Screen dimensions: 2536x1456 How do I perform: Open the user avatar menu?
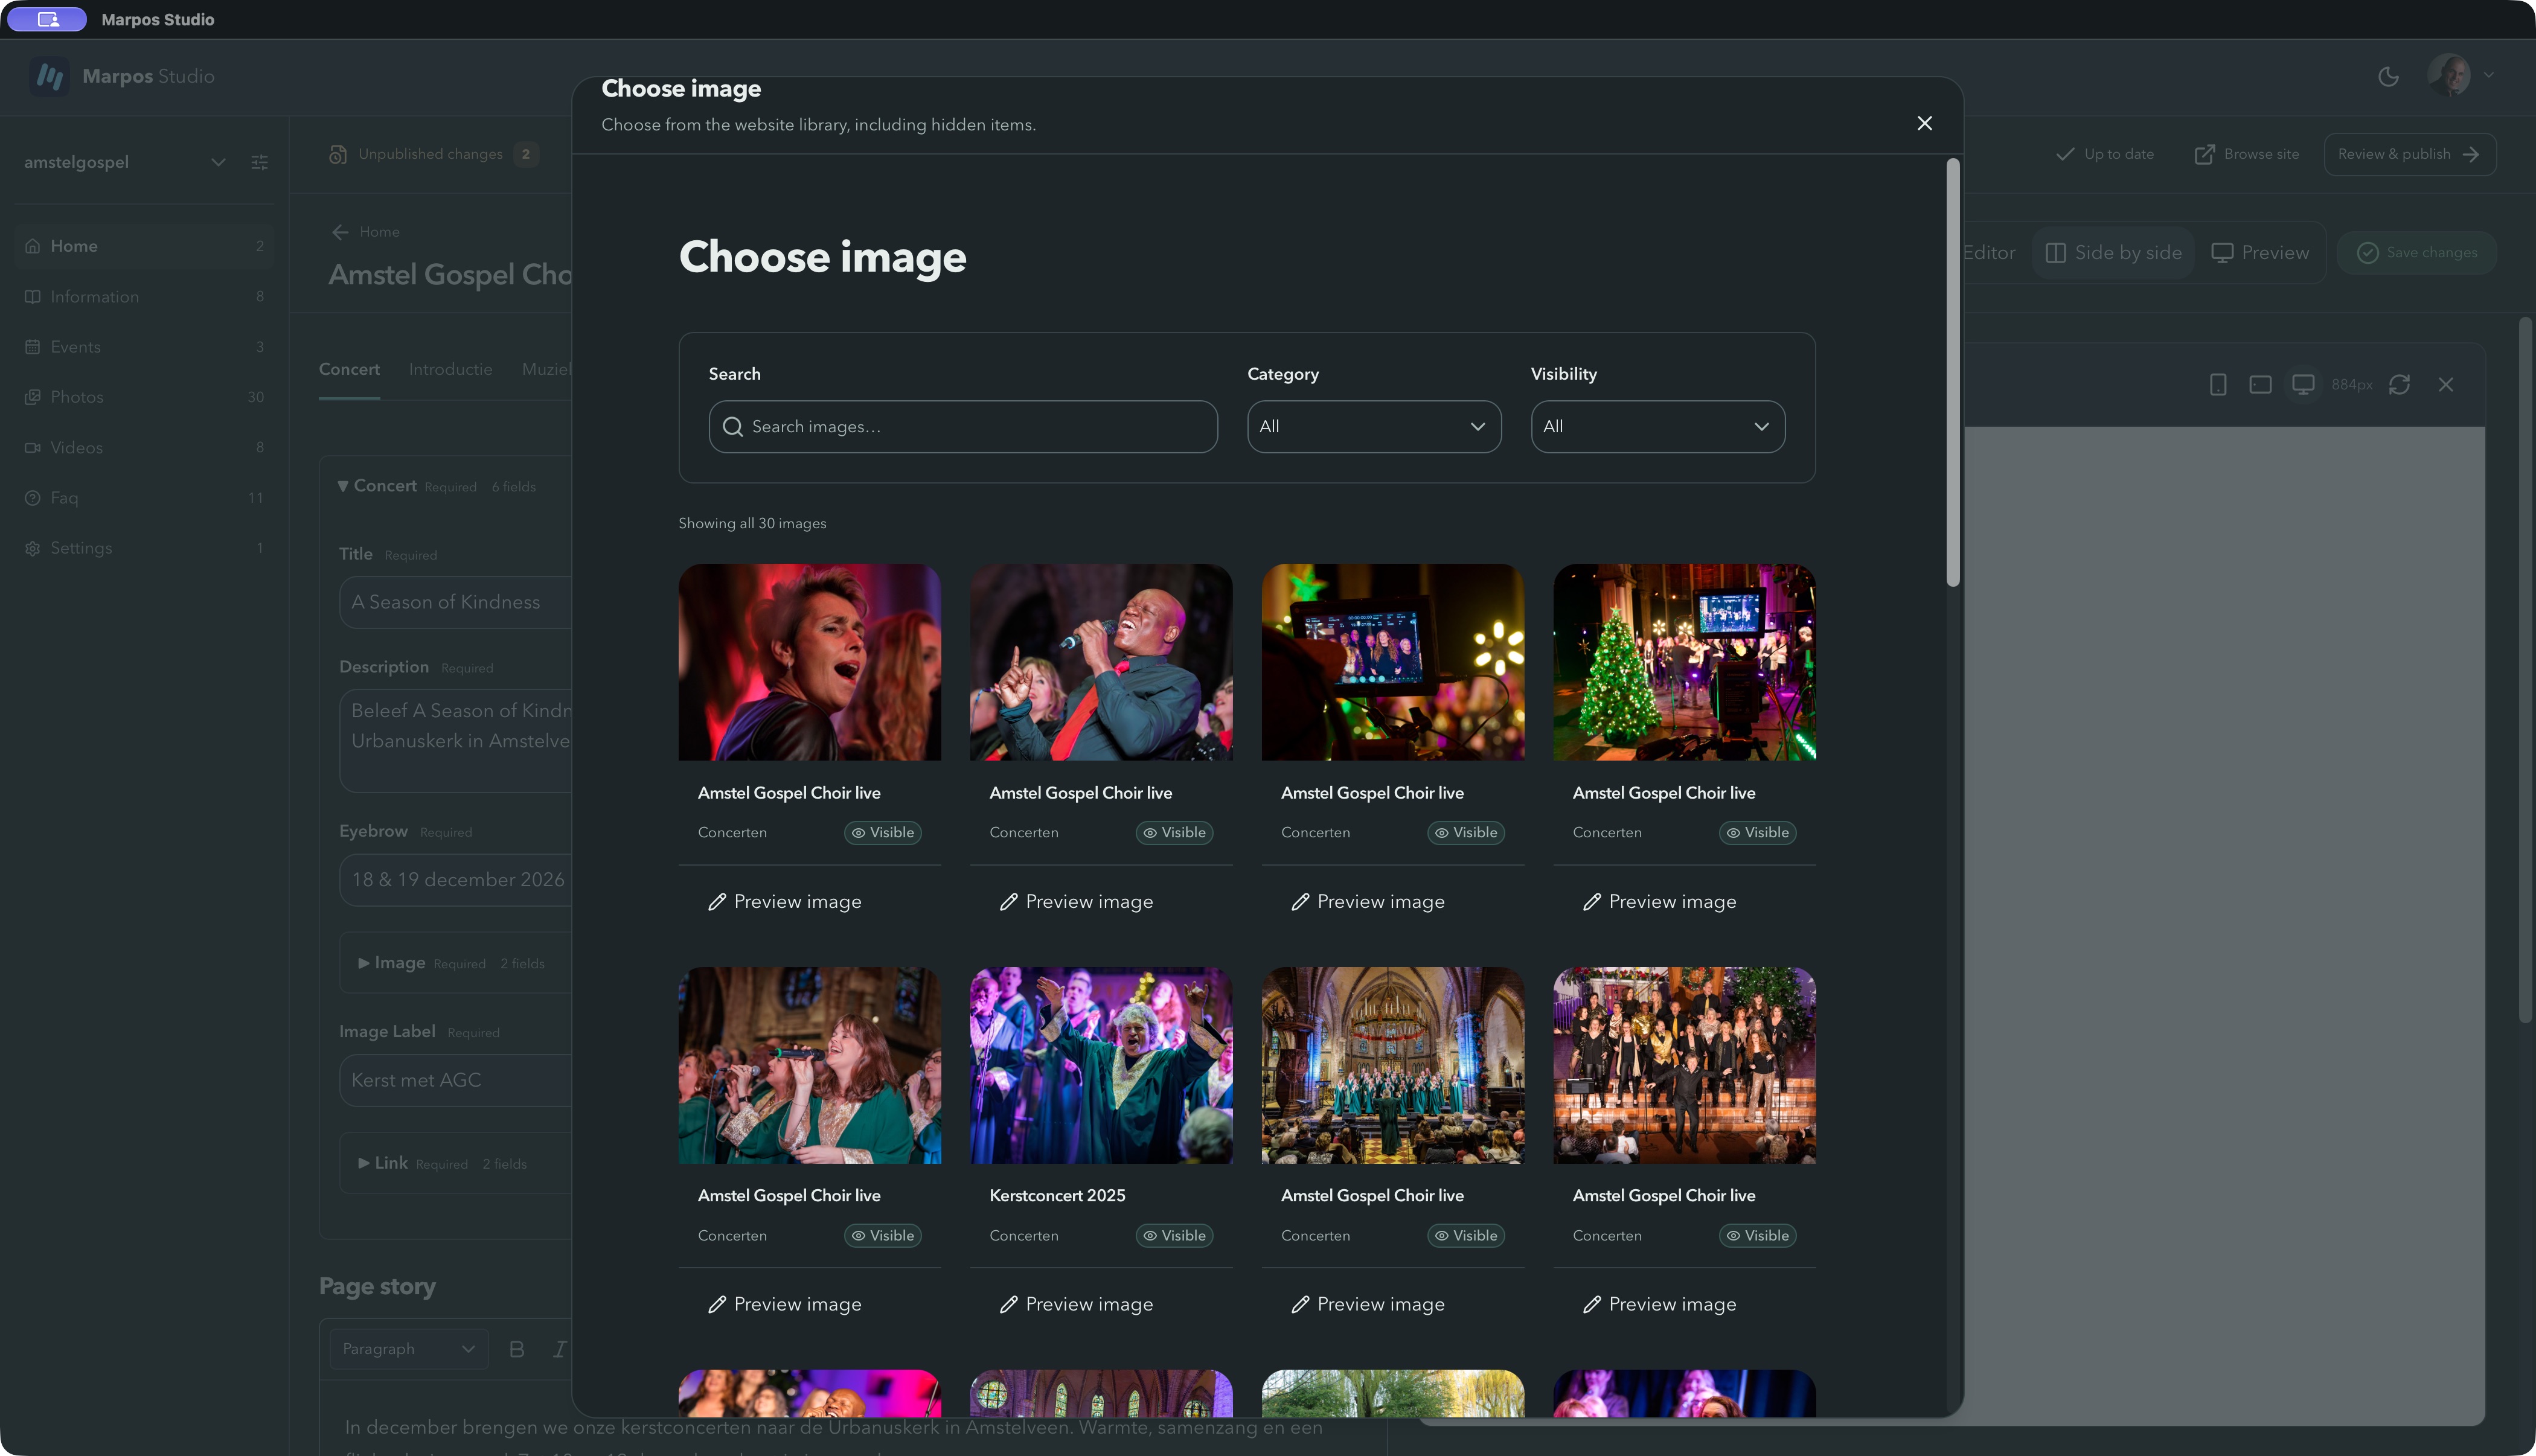tap(2460, 75)
